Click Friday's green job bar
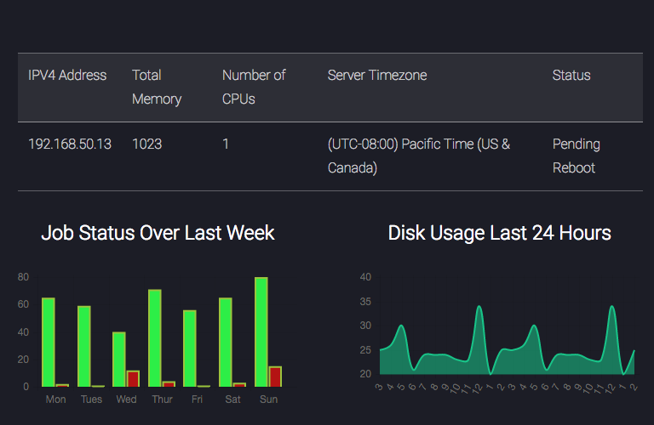 [x=190, y=348]
